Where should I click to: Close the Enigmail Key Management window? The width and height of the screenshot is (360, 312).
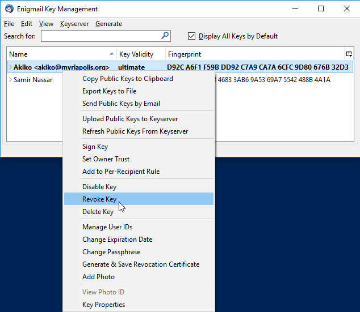(347, 9)
